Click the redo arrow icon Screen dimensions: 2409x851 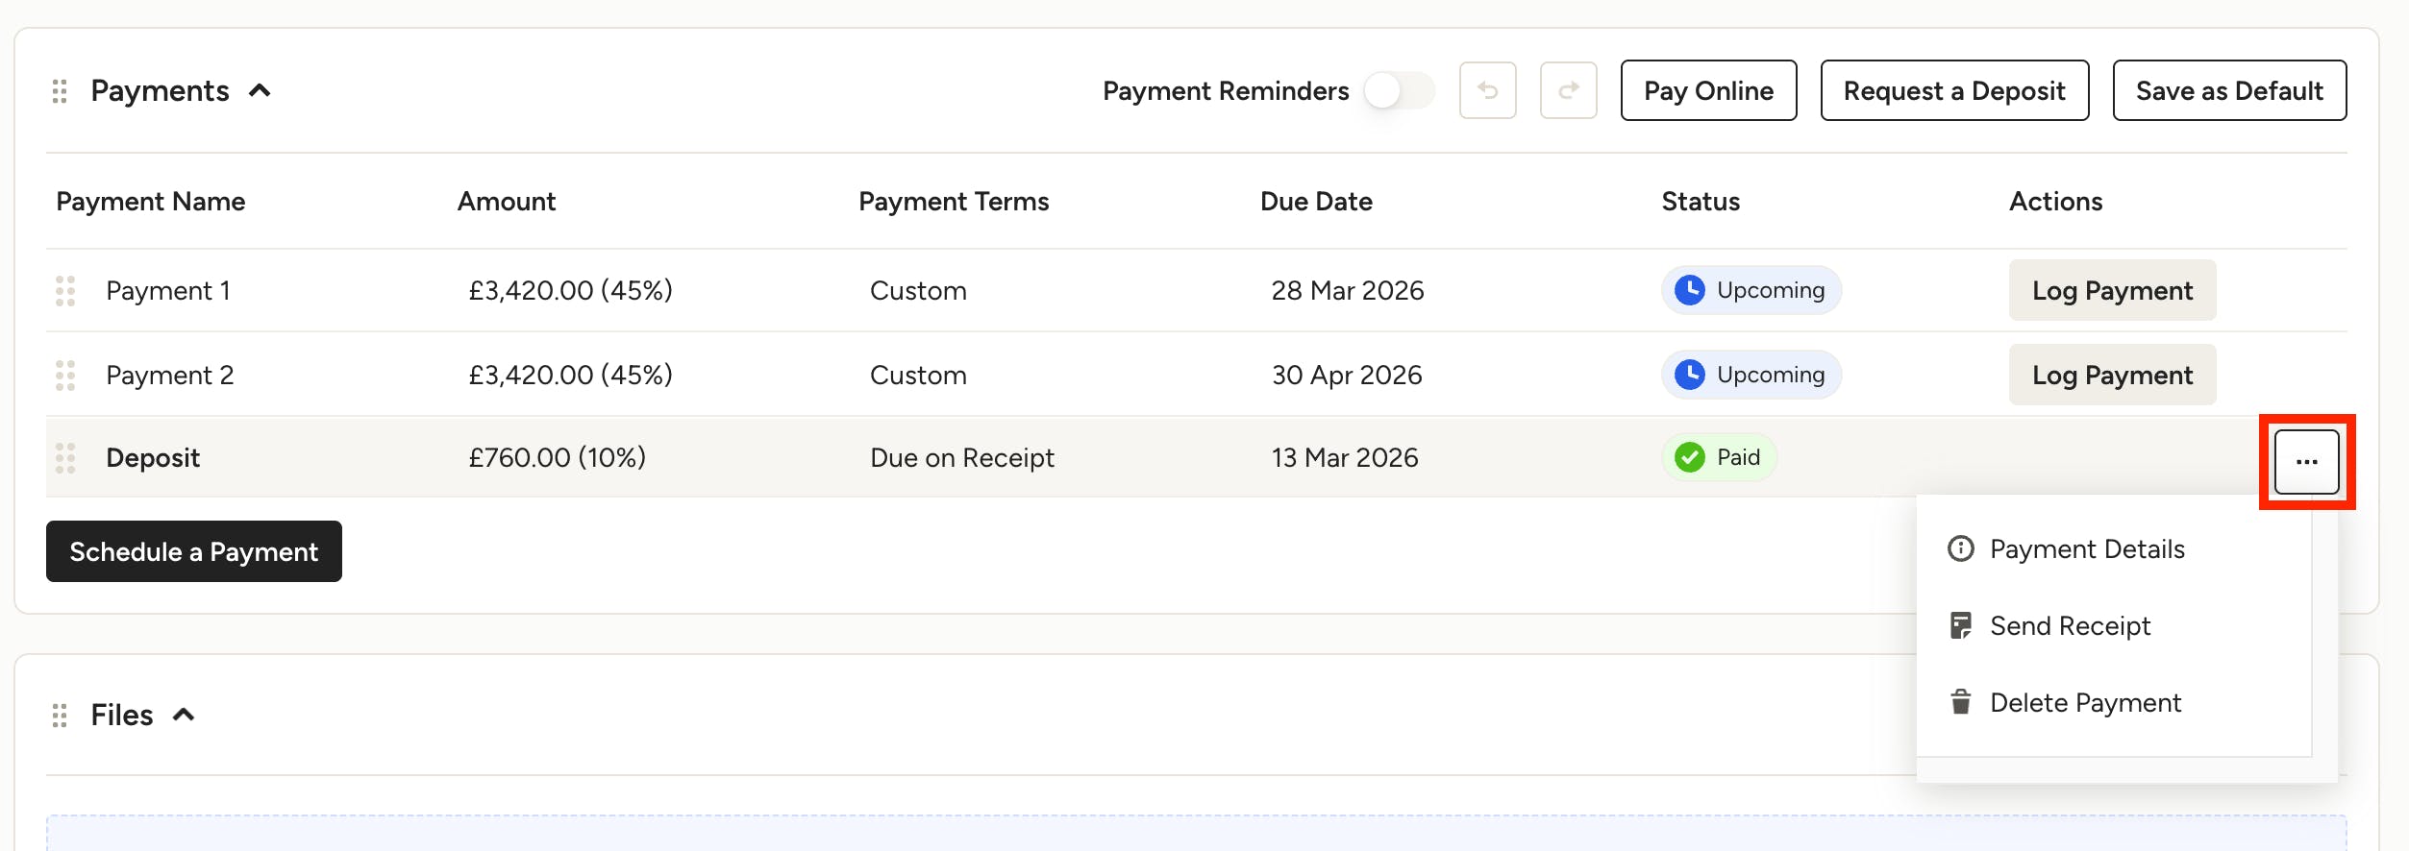coord(1568,90)
